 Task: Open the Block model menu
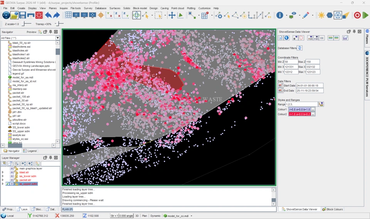(x=140, y=8)
